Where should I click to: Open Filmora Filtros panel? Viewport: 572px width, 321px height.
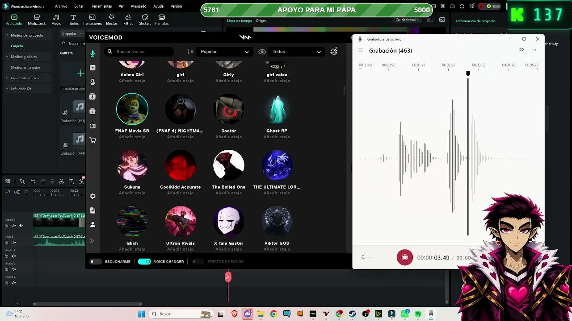(128, 20)
